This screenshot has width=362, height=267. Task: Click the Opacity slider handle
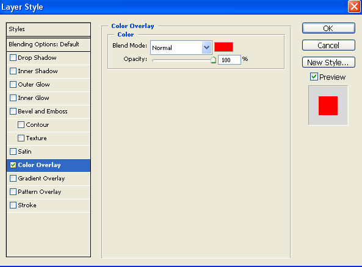(x=213, y=60)
